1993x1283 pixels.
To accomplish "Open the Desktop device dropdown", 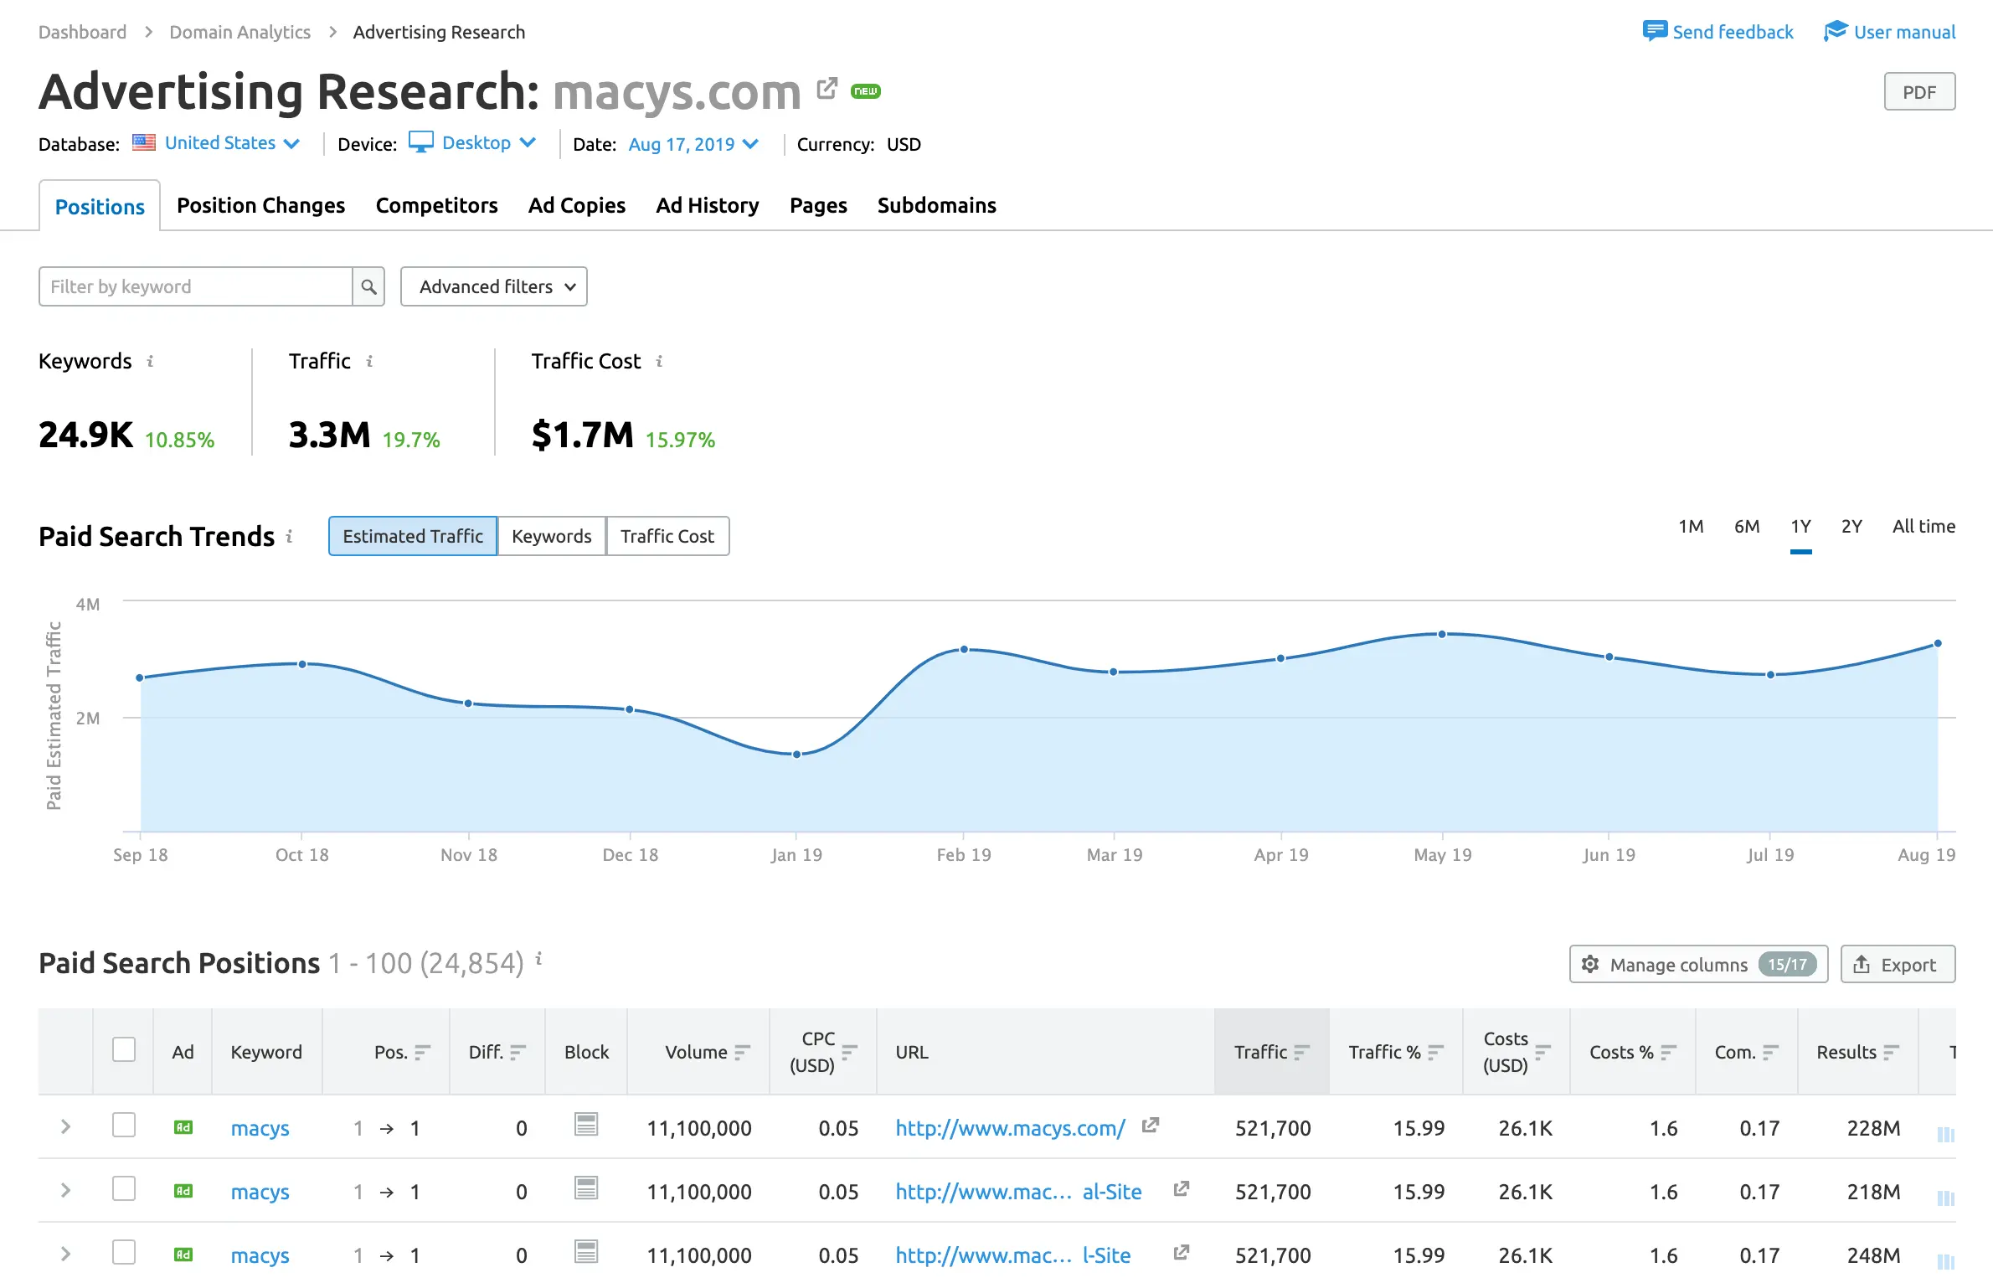I will [473, 143].
